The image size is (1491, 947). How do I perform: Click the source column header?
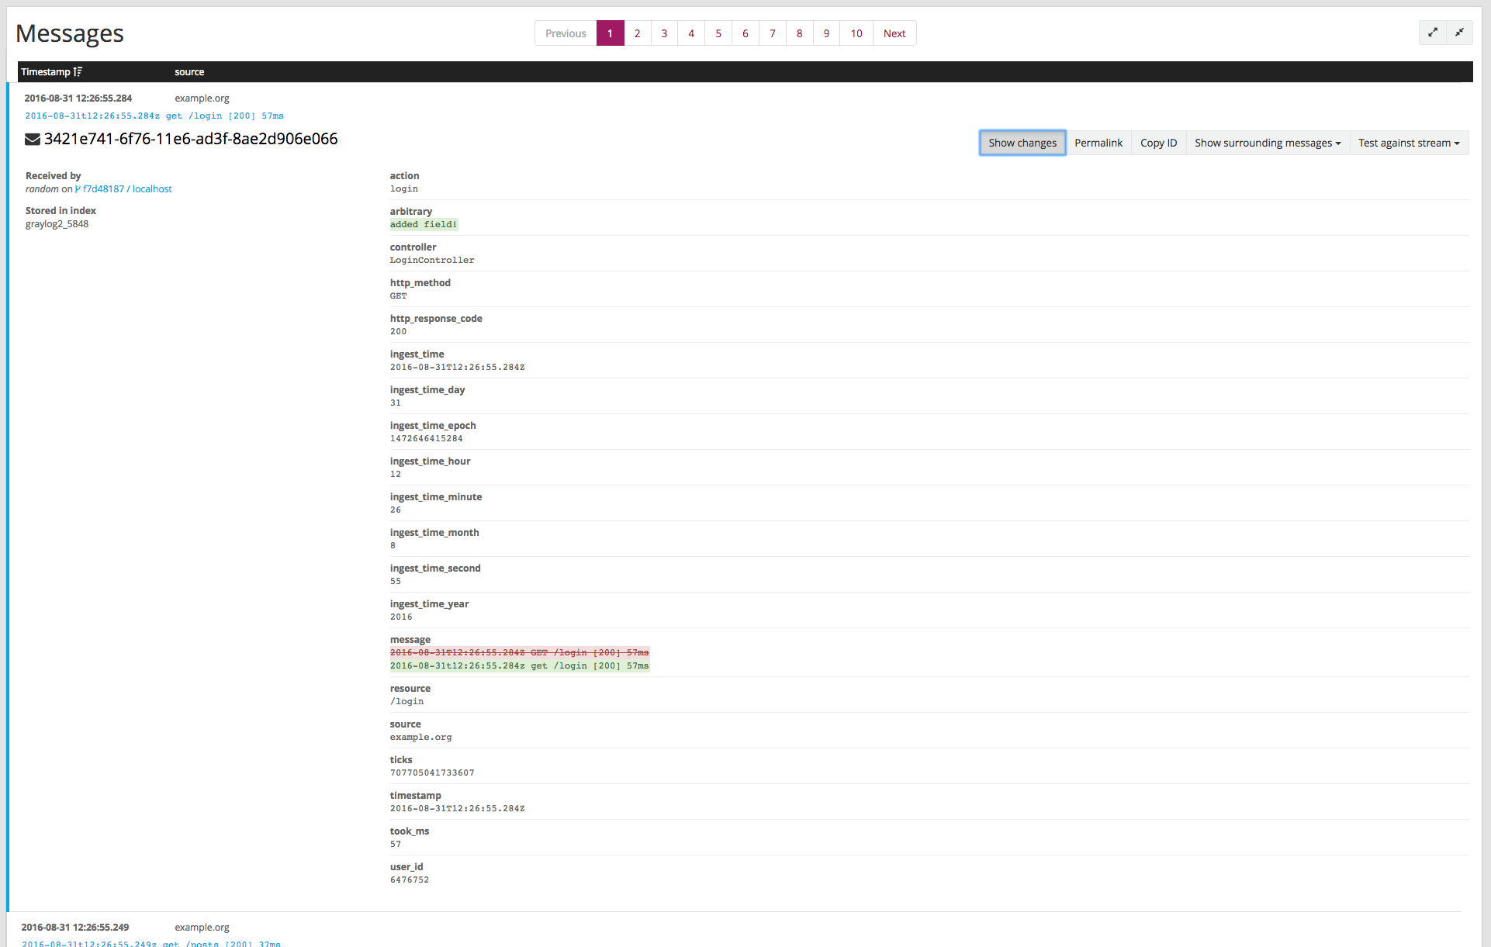[189, 71]
